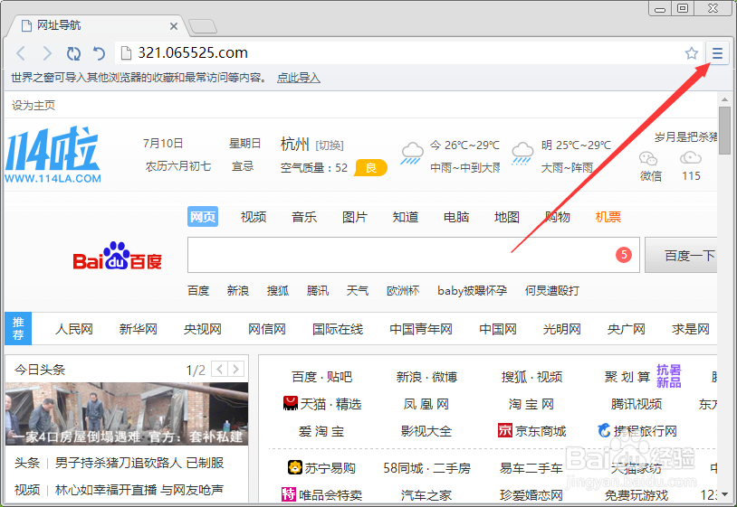
Task: Open a new tab button
Action: tap(203, 26)
